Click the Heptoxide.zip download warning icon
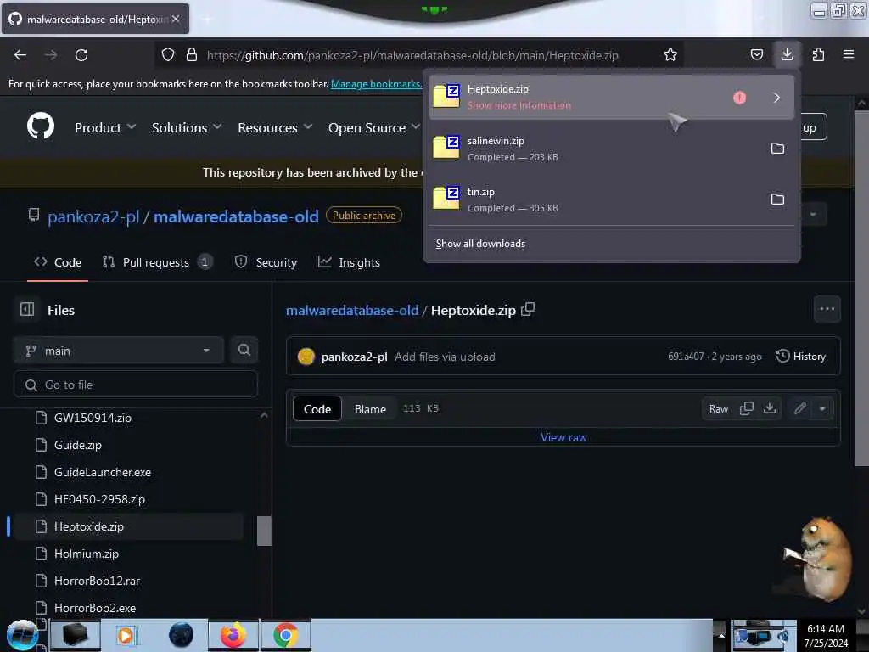The height and width of the screenshot is (652, 869). pos(739,98)
